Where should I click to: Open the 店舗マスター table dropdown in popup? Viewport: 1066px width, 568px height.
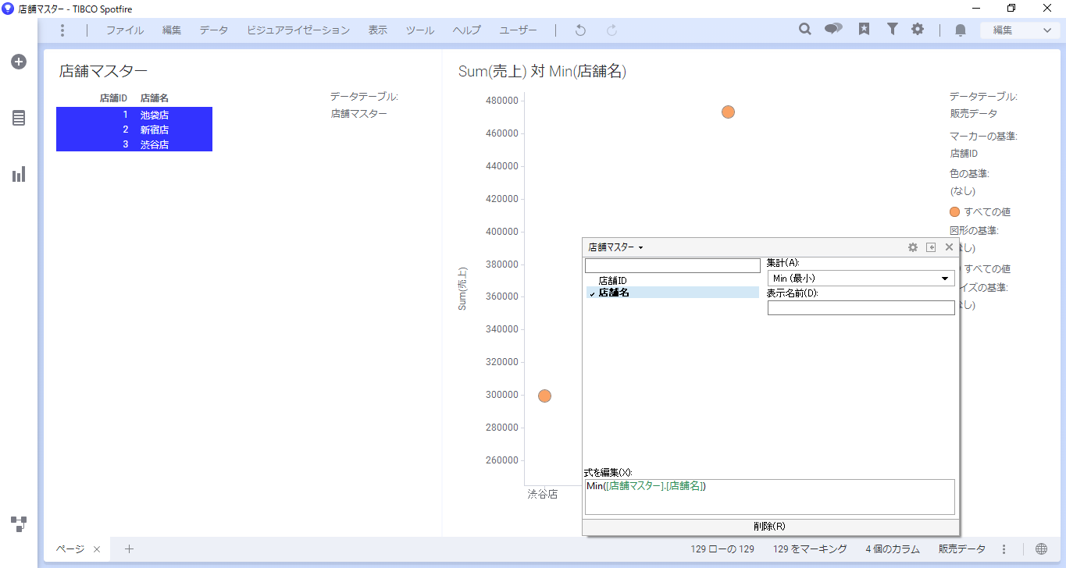pos(615,247)
